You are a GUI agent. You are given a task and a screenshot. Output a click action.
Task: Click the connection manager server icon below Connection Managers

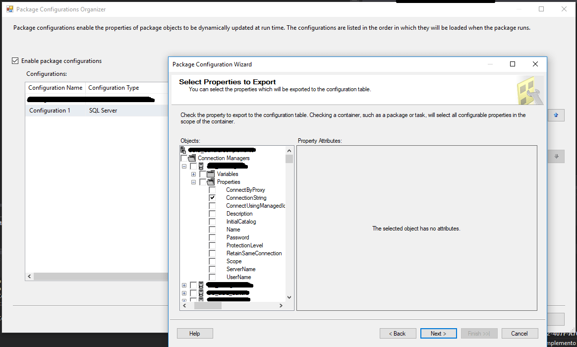[x=202, y=166]
